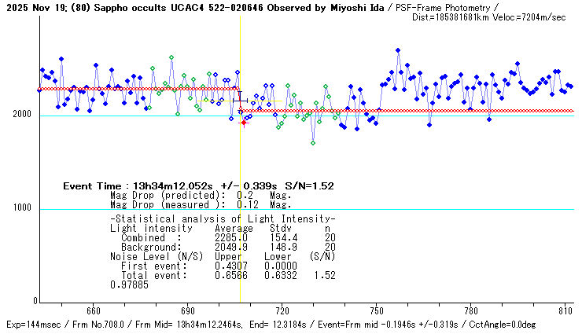Click the highest blue data point

[x=398, y=50]
